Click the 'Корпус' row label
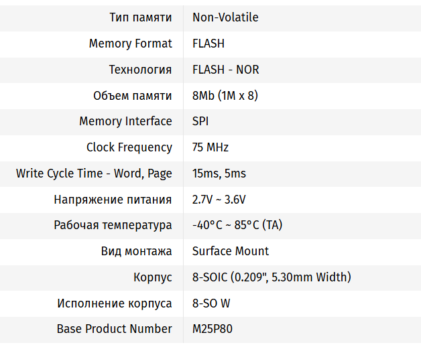This screenshot has height=345, width=421. [153, 277]
